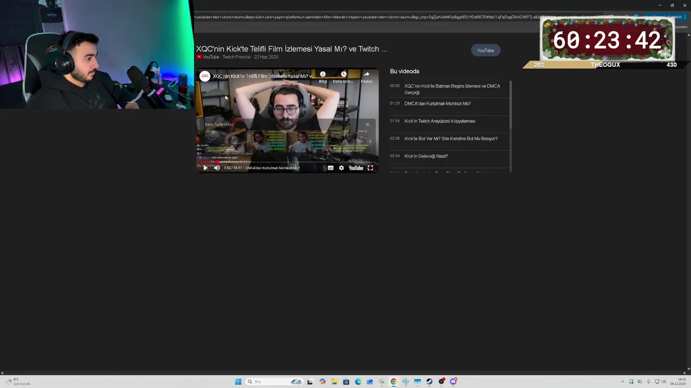Click the taskbar Ara search box

(x=274, y=382)
